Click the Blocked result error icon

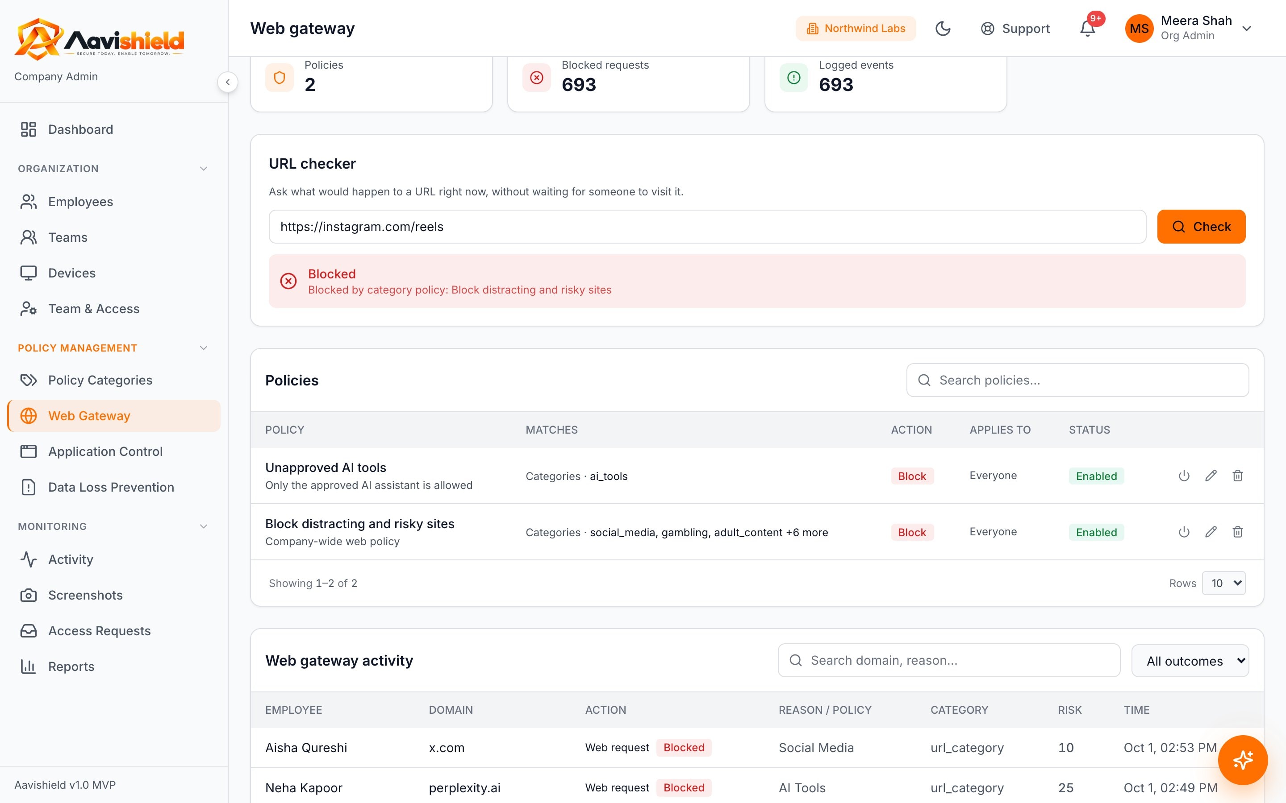[288, 281]
